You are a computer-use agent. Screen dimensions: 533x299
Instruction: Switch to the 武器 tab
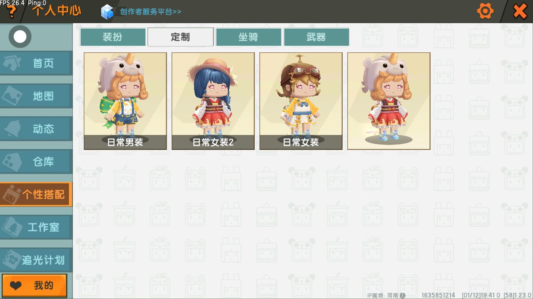point(316,37)
